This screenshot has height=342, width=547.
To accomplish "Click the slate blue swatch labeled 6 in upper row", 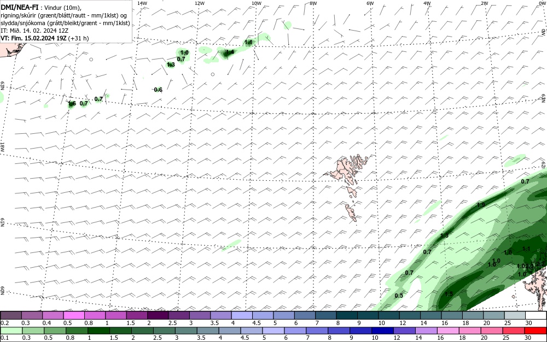I will tap(305, 316).
